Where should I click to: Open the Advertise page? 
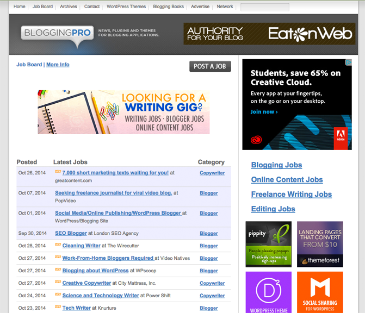200,7
